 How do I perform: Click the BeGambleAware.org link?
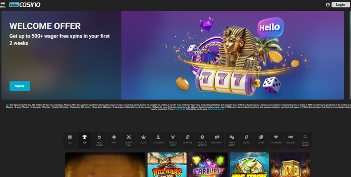[216, 109]
